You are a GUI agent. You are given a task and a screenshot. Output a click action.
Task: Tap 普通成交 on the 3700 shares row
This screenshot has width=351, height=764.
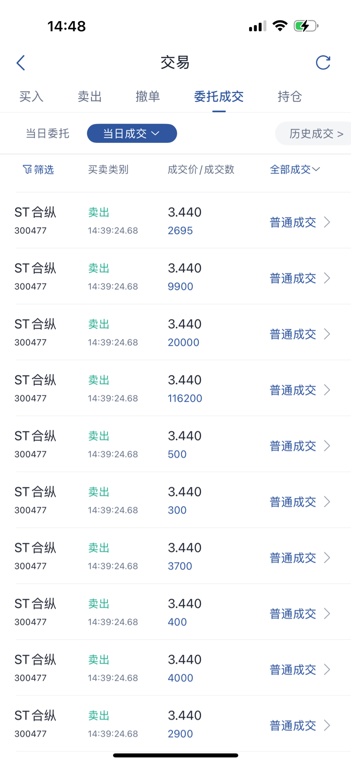(x=293, y=558)
